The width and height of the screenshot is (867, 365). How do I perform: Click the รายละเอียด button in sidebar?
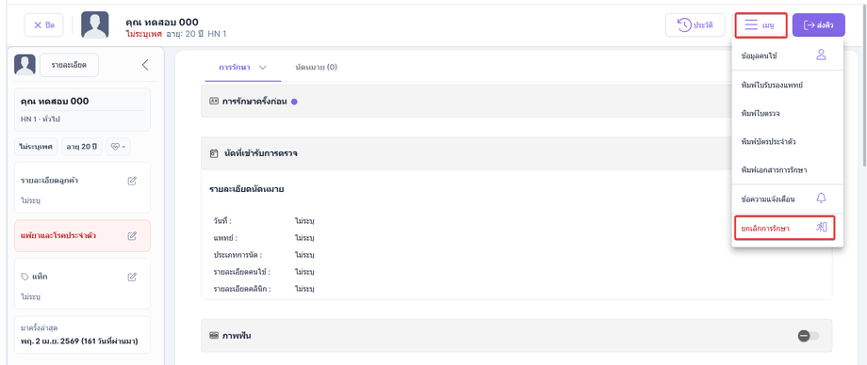[x=69, y=65]
